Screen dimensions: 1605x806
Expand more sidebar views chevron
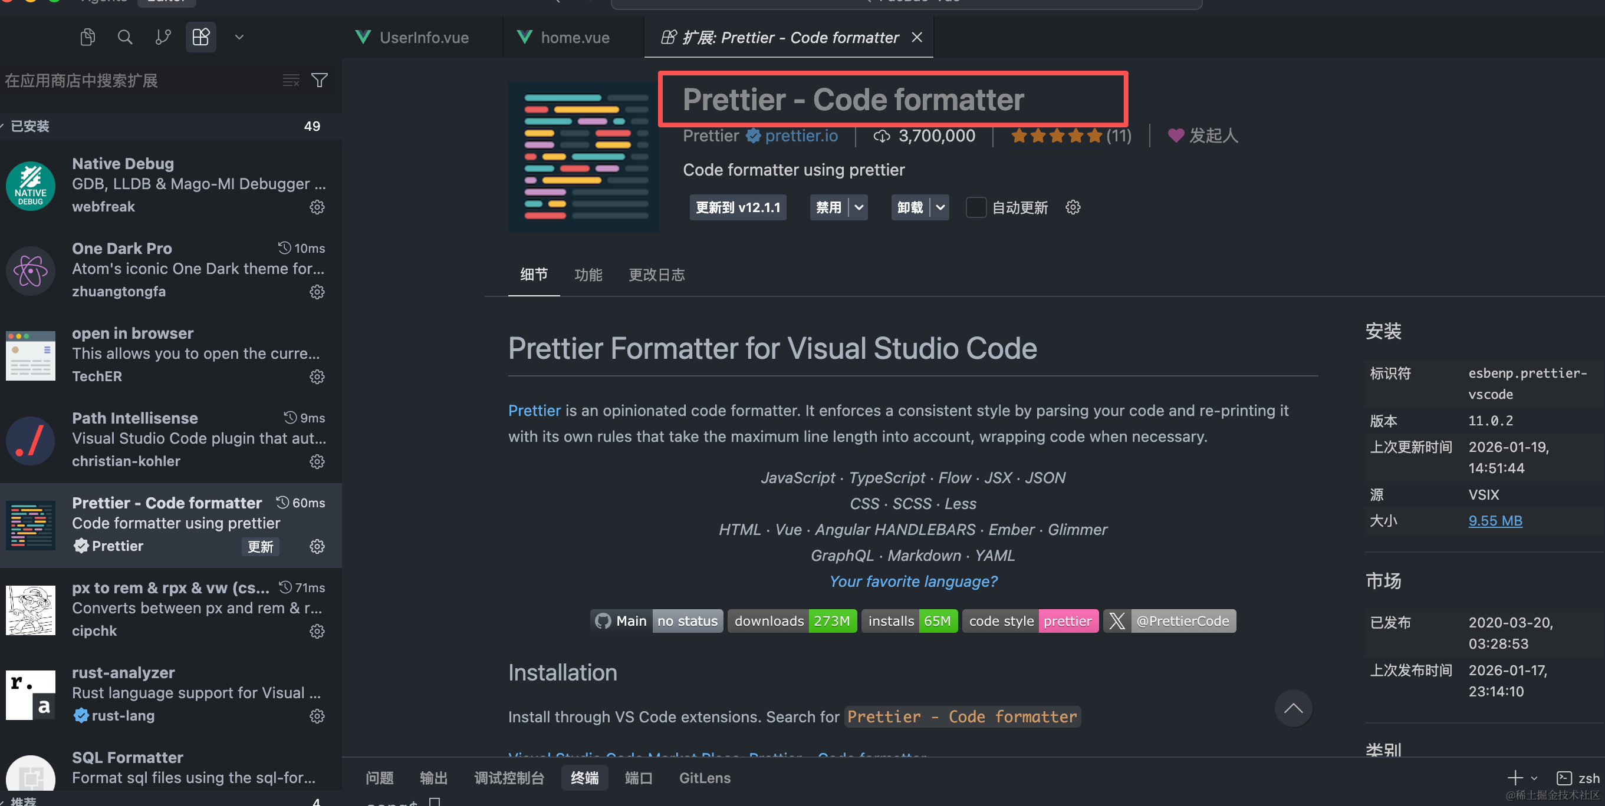(x=239, y=37)
